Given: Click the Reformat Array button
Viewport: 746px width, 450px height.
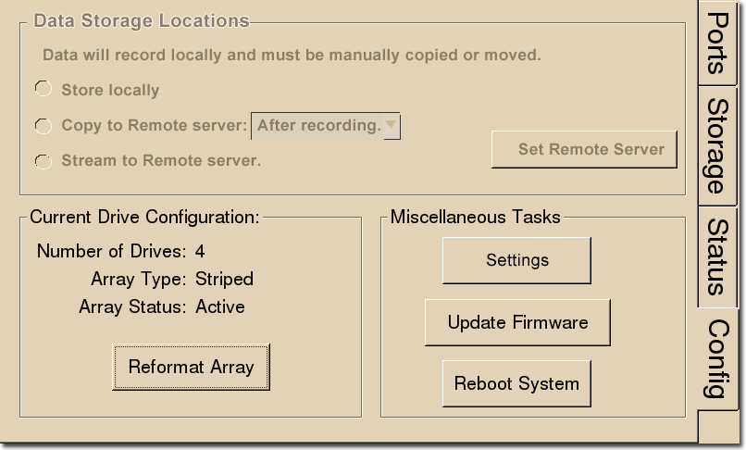Looking at the screenshot, I should (x=192, y=368).
